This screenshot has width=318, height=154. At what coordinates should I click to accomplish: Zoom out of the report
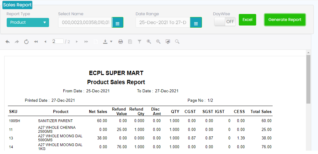(x=158, y=42)
